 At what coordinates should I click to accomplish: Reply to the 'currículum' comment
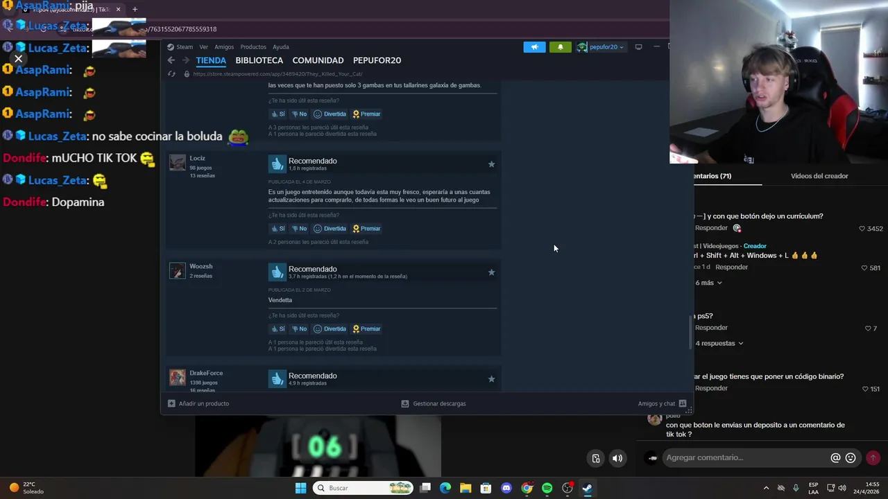click(x=711, y=228)
